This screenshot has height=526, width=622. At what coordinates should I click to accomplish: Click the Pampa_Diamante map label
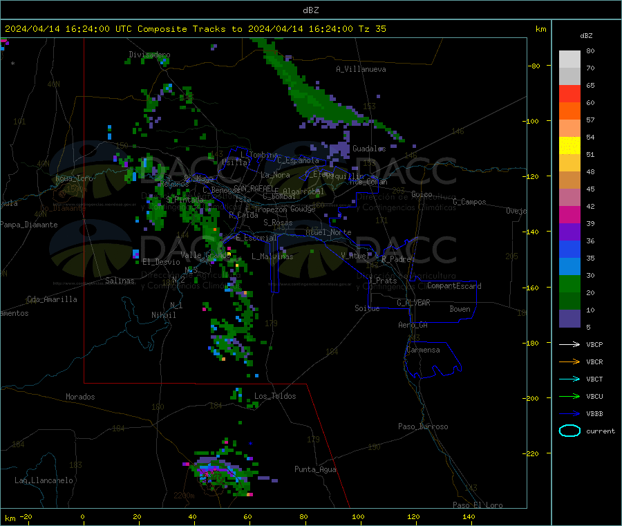(29, 225)
